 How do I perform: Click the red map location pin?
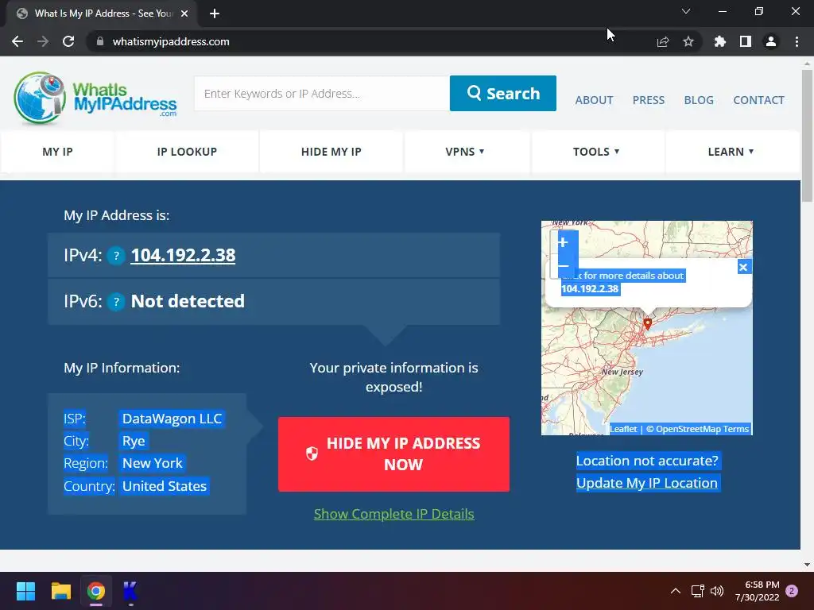pos(647,324)
